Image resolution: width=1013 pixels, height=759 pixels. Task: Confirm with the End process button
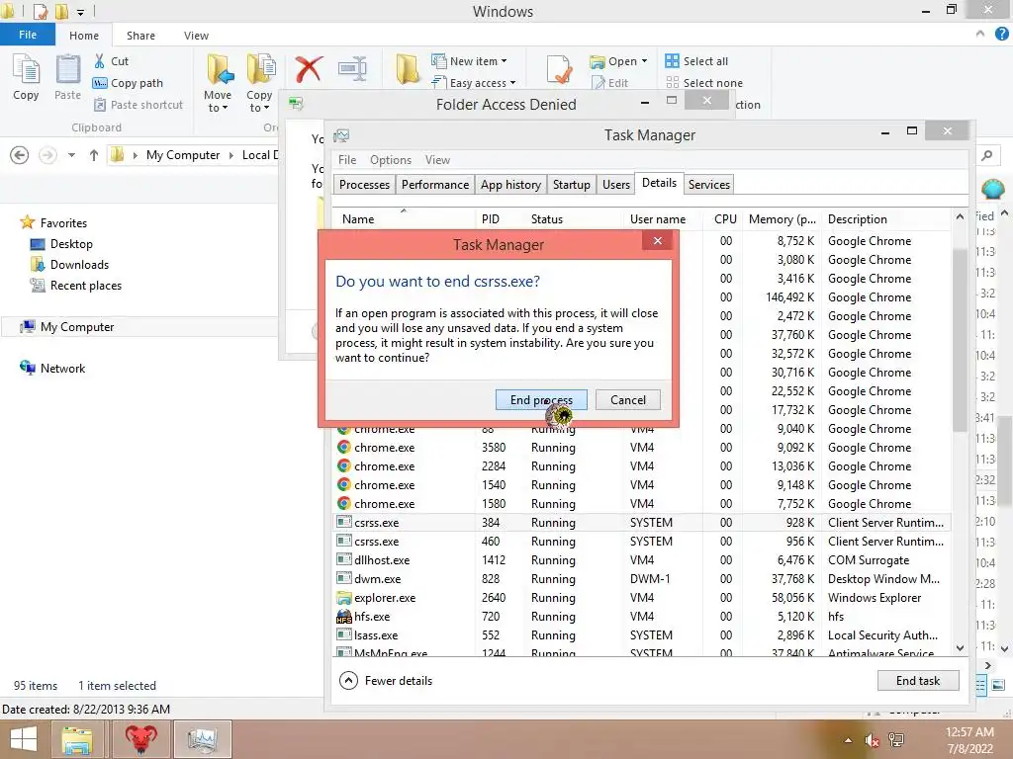coord(541,399)
